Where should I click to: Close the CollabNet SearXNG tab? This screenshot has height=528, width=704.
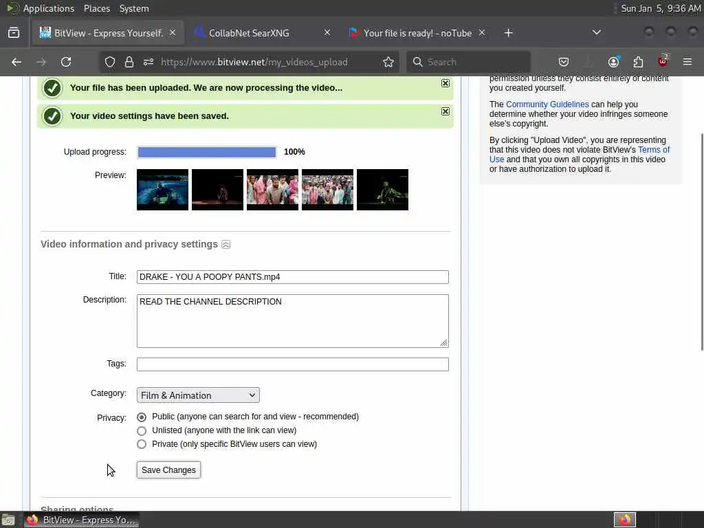(x=327, y=33)
